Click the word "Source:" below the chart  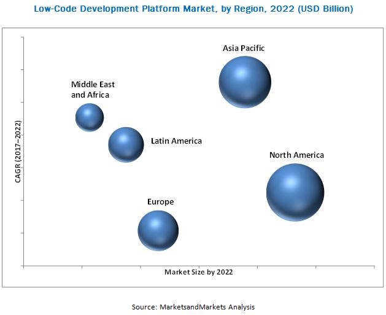click(x=144, y=306)
